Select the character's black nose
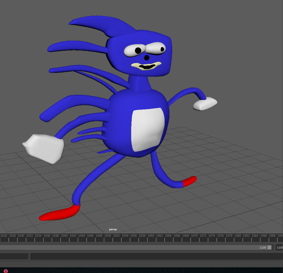Screen dimensions: 283x273 (x=147, y=58)
